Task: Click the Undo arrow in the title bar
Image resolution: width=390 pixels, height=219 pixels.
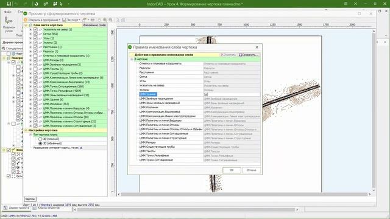Action: pos(16,4)
